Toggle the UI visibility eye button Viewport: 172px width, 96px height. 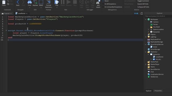tap(136, 13)
